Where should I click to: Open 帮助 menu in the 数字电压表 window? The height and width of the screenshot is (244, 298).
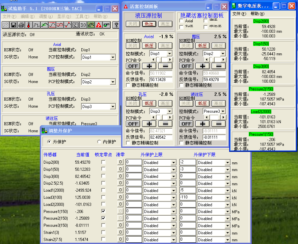tap(257, 14)
